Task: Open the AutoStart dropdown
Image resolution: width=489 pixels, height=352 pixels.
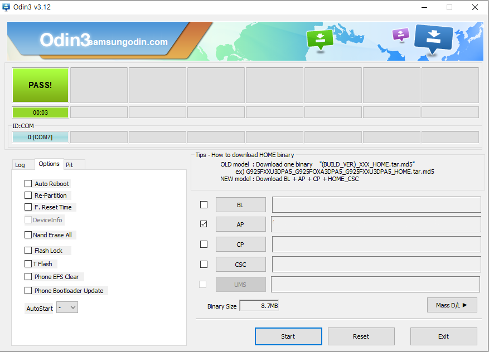Action: click(x=67, y=307)
